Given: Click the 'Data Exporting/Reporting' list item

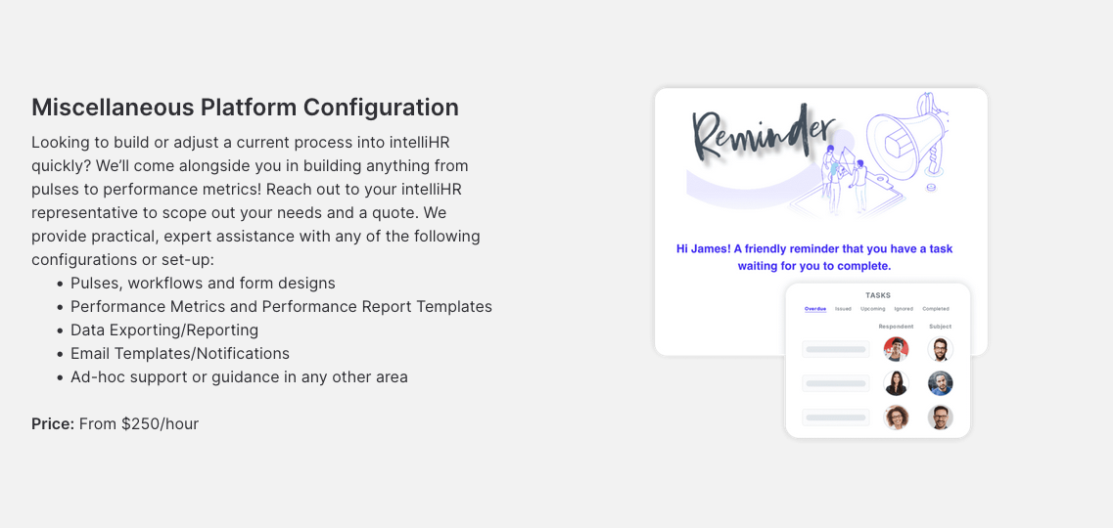Looking at the screenshot, I should pos(164,330).
